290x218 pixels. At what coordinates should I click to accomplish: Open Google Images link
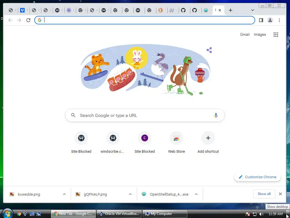click(x=260, y=34)
